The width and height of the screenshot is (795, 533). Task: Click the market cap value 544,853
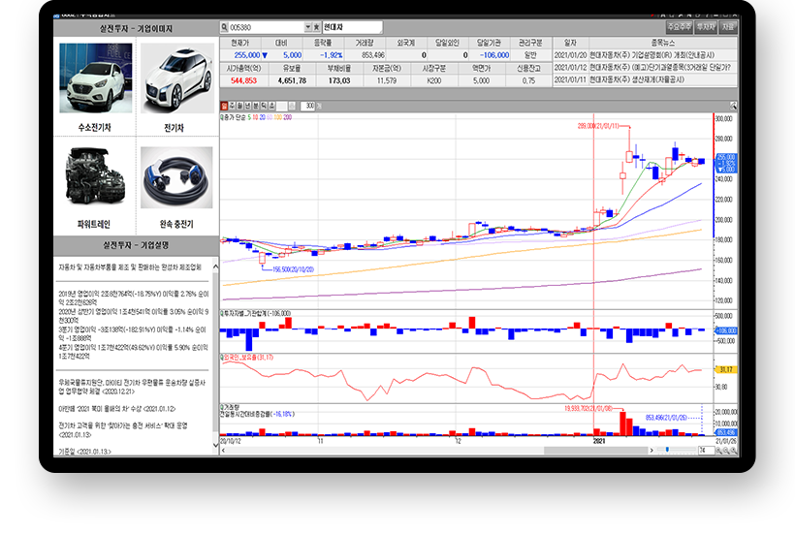point(244,80)
